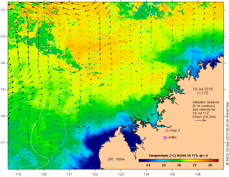Click the temperature colorbar title text

tap(178, 156)
